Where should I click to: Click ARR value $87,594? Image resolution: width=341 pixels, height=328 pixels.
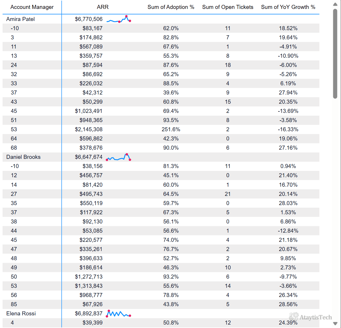(92, 65)
